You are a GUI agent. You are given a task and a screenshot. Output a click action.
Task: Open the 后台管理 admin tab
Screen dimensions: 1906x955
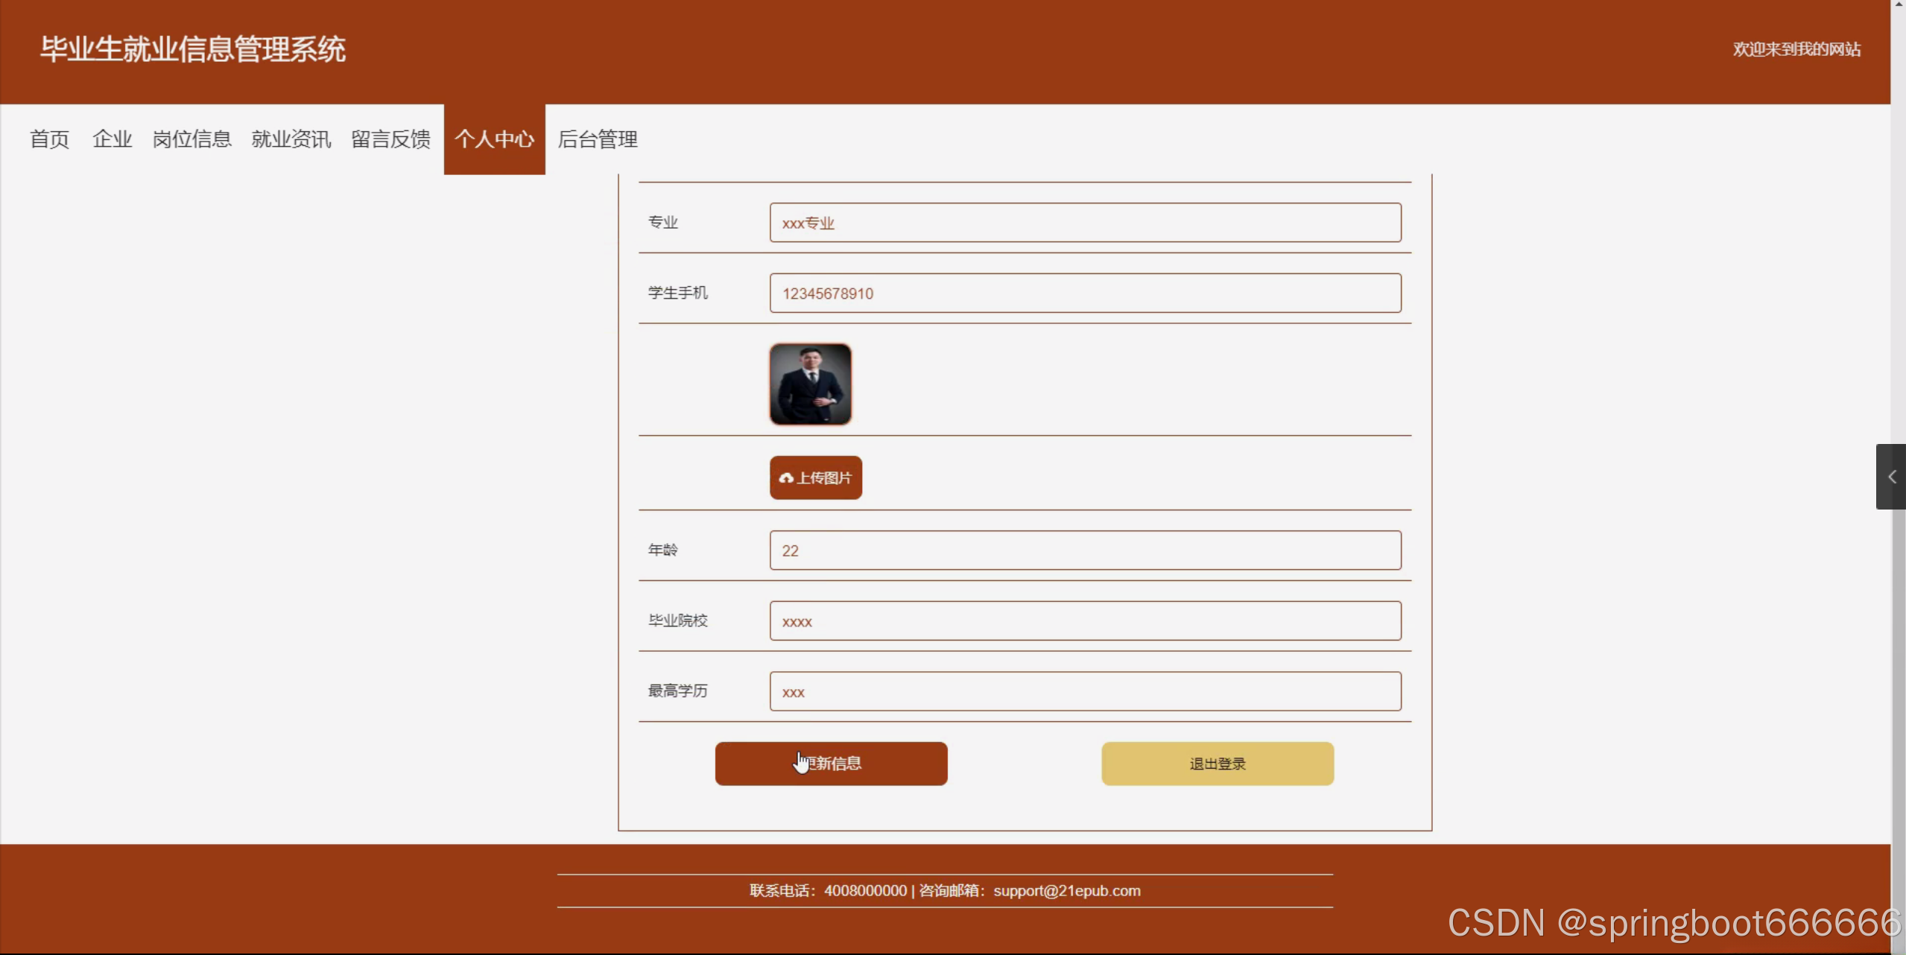pyautogui.click(x=597, y=139)
